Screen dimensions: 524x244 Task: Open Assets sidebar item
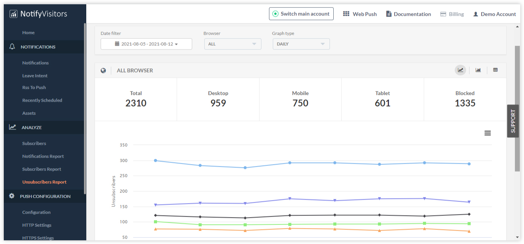click(x=29, y=113)
